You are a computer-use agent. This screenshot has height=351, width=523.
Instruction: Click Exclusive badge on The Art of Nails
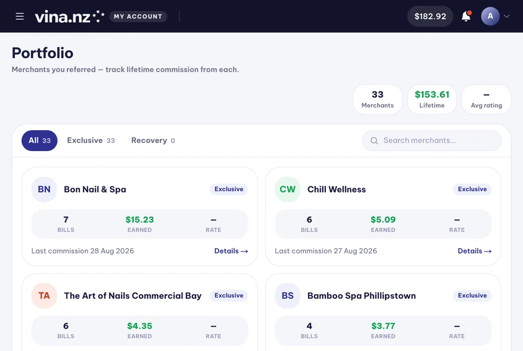click(x=229, y=296)
